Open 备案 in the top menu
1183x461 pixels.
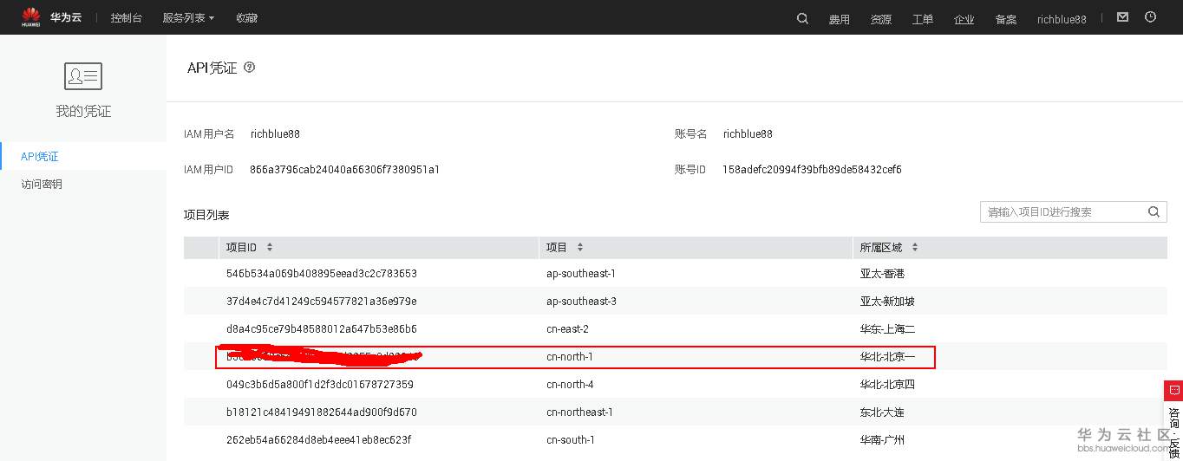pos(1006,19)
